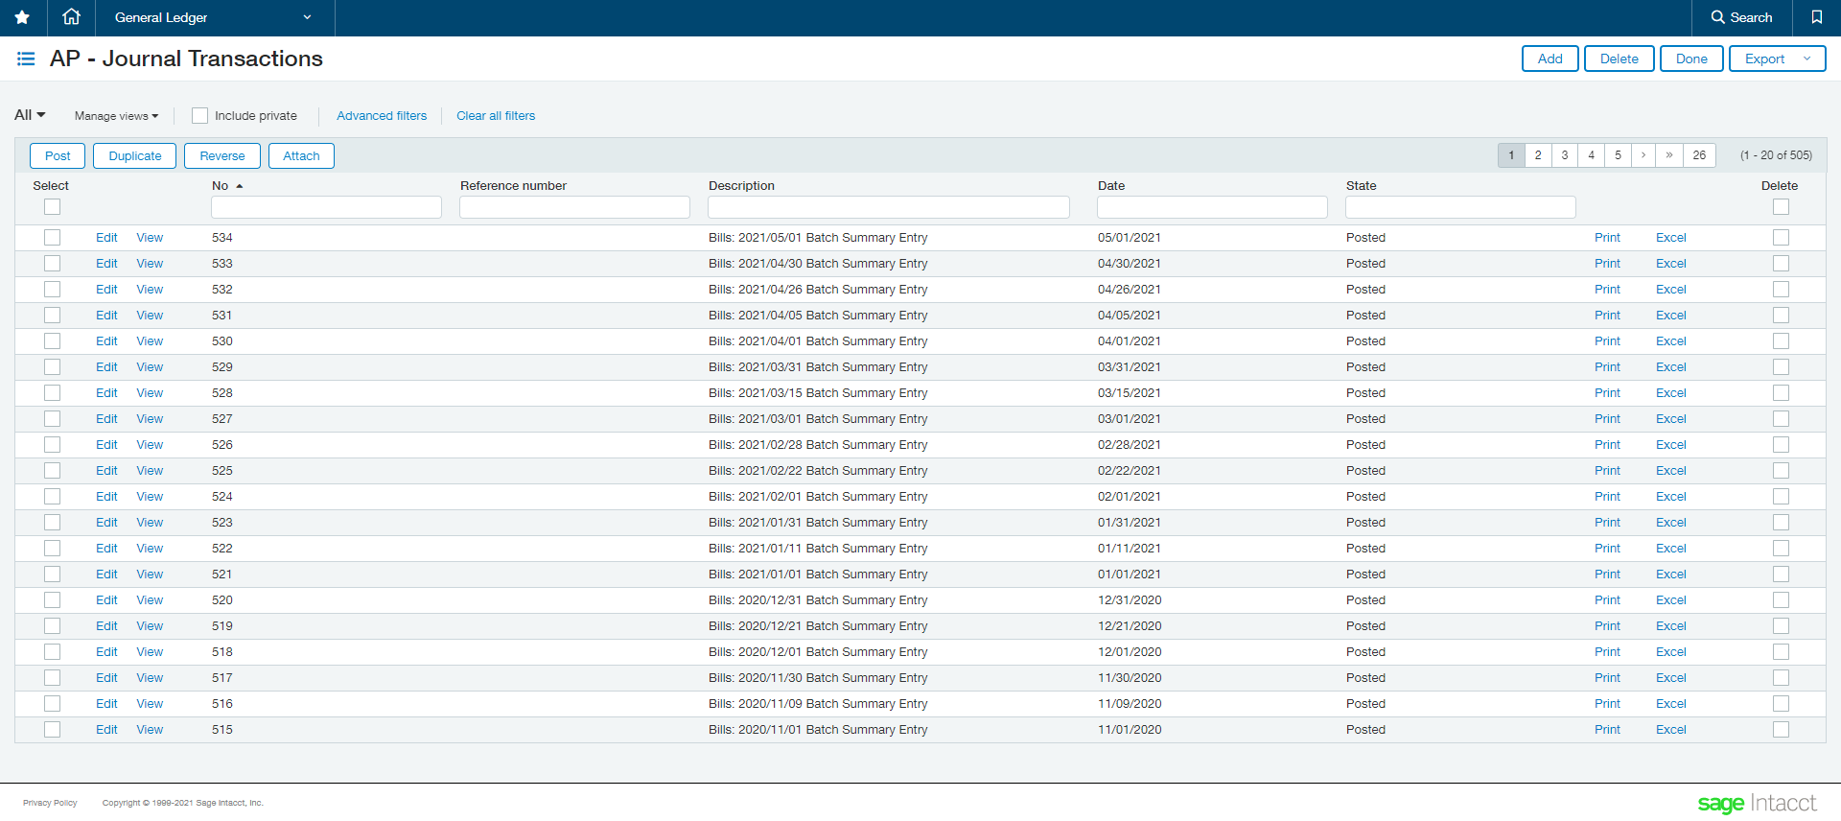The height and width of the screenshot is (821, 1841).
Task: Open the list menu icon beside title
Action: [x=26, y=59]
